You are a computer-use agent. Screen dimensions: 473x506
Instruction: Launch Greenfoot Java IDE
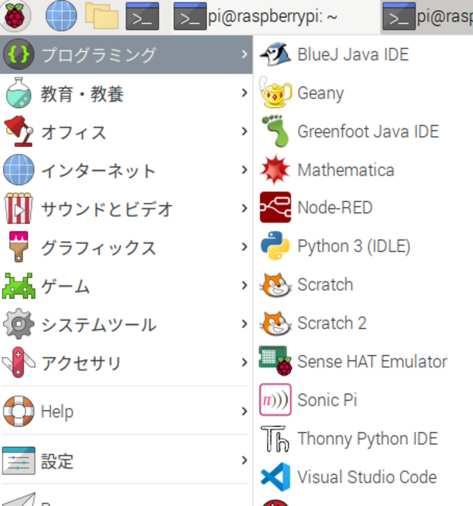click(364, 131)
